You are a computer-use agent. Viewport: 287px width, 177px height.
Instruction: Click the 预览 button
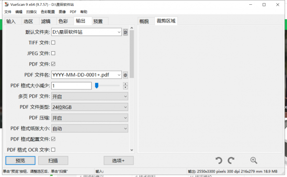tap(20, 161)
